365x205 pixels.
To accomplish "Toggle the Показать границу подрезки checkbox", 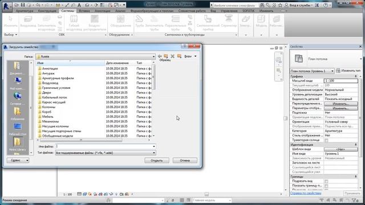I will [326, 186].
